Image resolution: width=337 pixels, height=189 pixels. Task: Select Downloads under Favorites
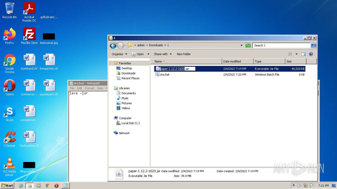pyautogui.click(x=128, y=73)
